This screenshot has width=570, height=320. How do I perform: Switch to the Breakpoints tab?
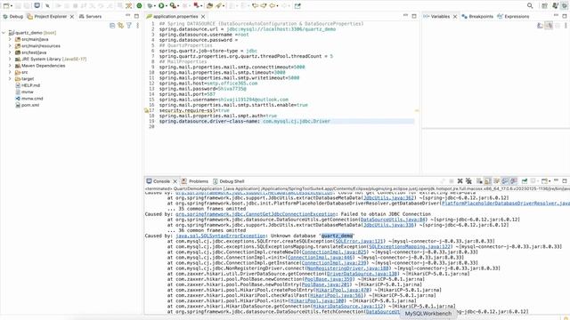(x=477, y=16)
